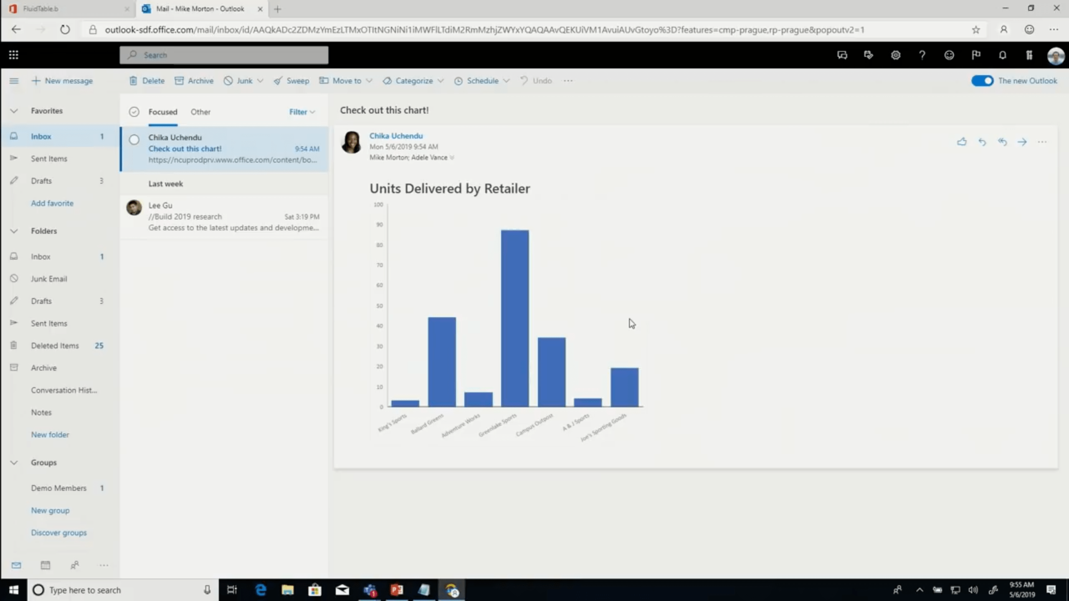Click the Outlook Search box

224,55
